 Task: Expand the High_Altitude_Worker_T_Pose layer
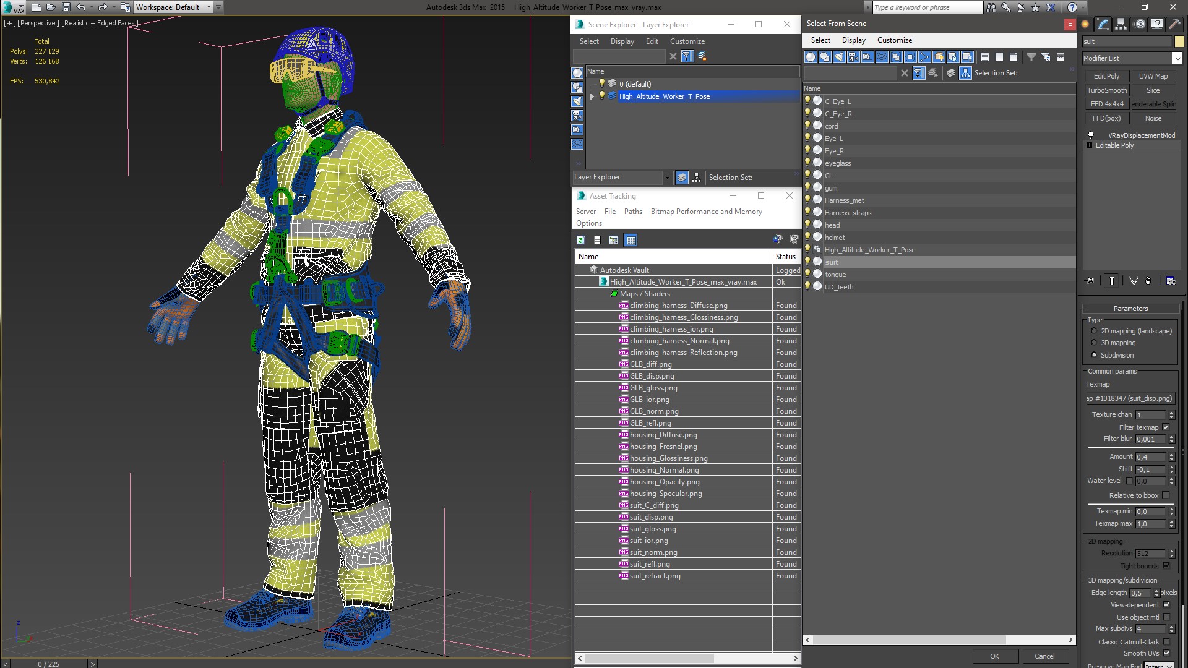pyautogui.click(x=592, y=96)
